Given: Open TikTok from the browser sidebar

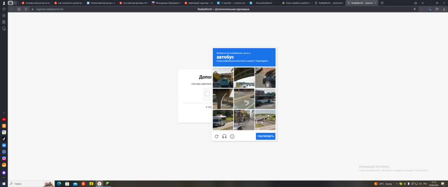Looking at the screenshot, I should (4, 139).
